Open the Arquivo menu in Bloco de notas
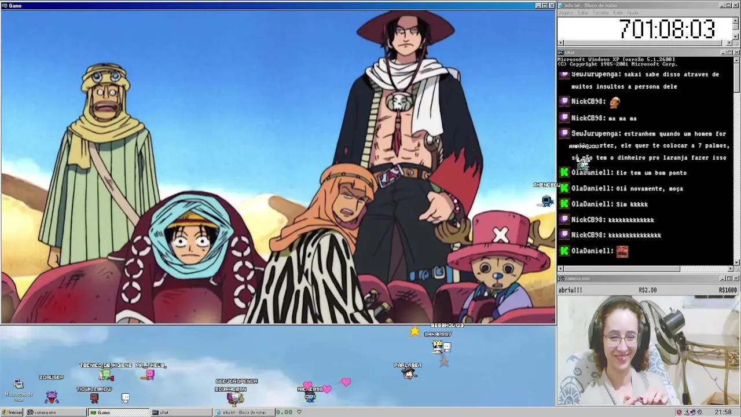741x417 pixels. [x=566, y=13]
